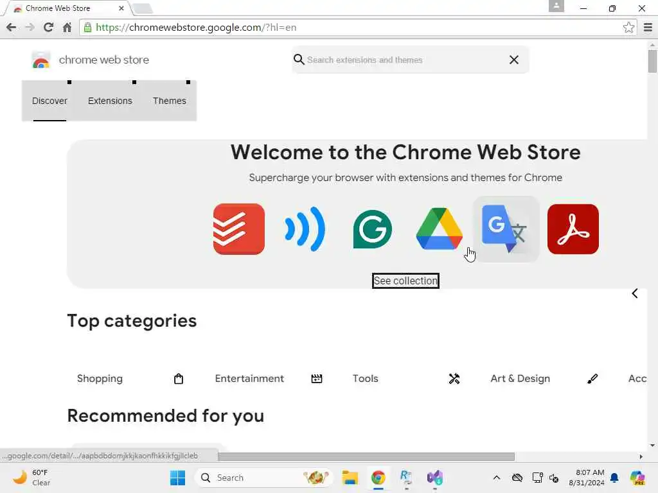Open File Explorer from the taskbar
The image size is (658, 493).
point(350,478)
